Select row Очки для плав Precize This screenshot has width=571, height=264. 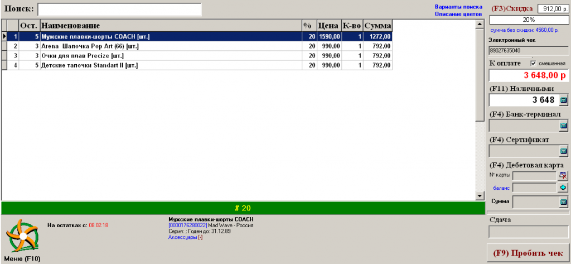pyautogui.click(x=197, y=56)
